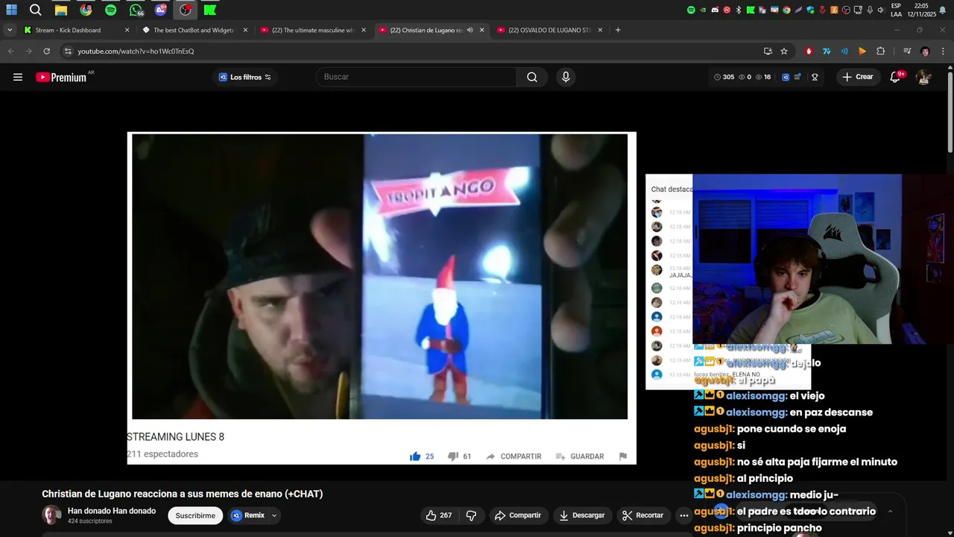Open the tab search chevron dropdown
Image resolution: width=954 pixels, height=537 pixels.
[10, 30]
